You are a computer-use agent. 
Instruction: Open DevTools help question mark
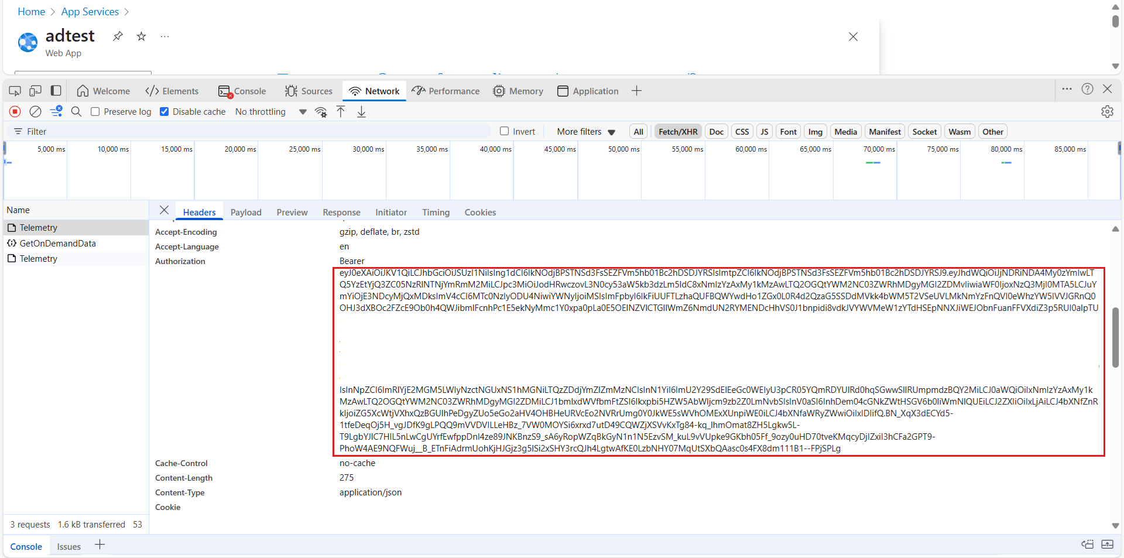tap(1087, 89)
